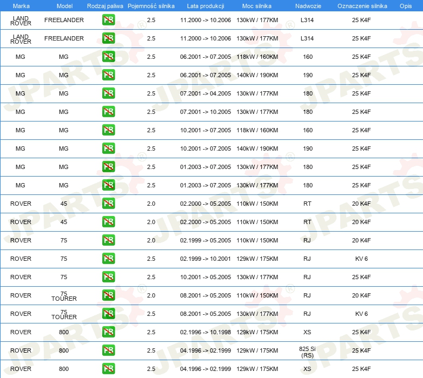This screenshot has height=378, width=423.
Task: Select '75 TOURER' model in the 2.5 engine row
Action: 64,314
